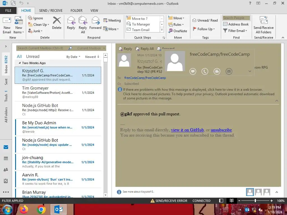Screen dimensions: 287x215
Task: Switch to the HOME tab
Action: (26, 10)
